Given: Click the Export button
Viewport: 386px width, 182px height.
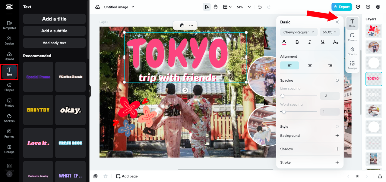Looking at the screenshot, I should 342,7.
